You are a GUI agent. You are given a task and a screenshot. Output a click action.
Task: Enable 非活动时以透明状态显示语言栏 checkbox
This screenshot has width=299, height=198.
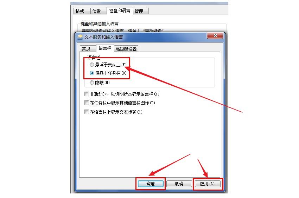[x=87, y=94]
